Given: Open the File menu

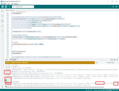Looking at the screenshot, I should click(2, 4).
